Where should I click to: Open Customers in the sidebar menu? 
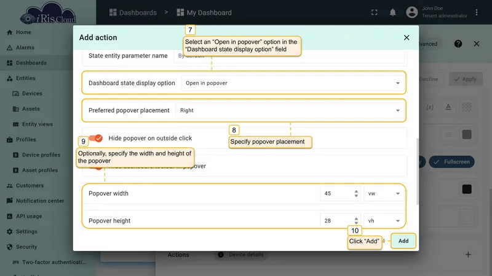tap(30, 186)
